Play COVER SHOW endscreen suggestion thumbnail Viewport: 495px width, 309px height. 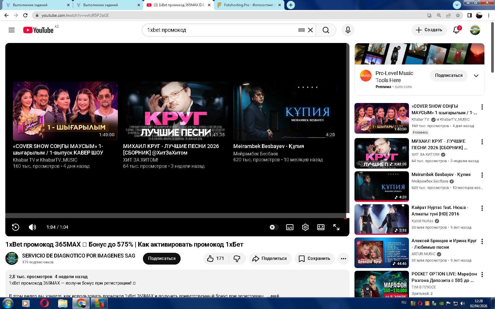[65, 111]
